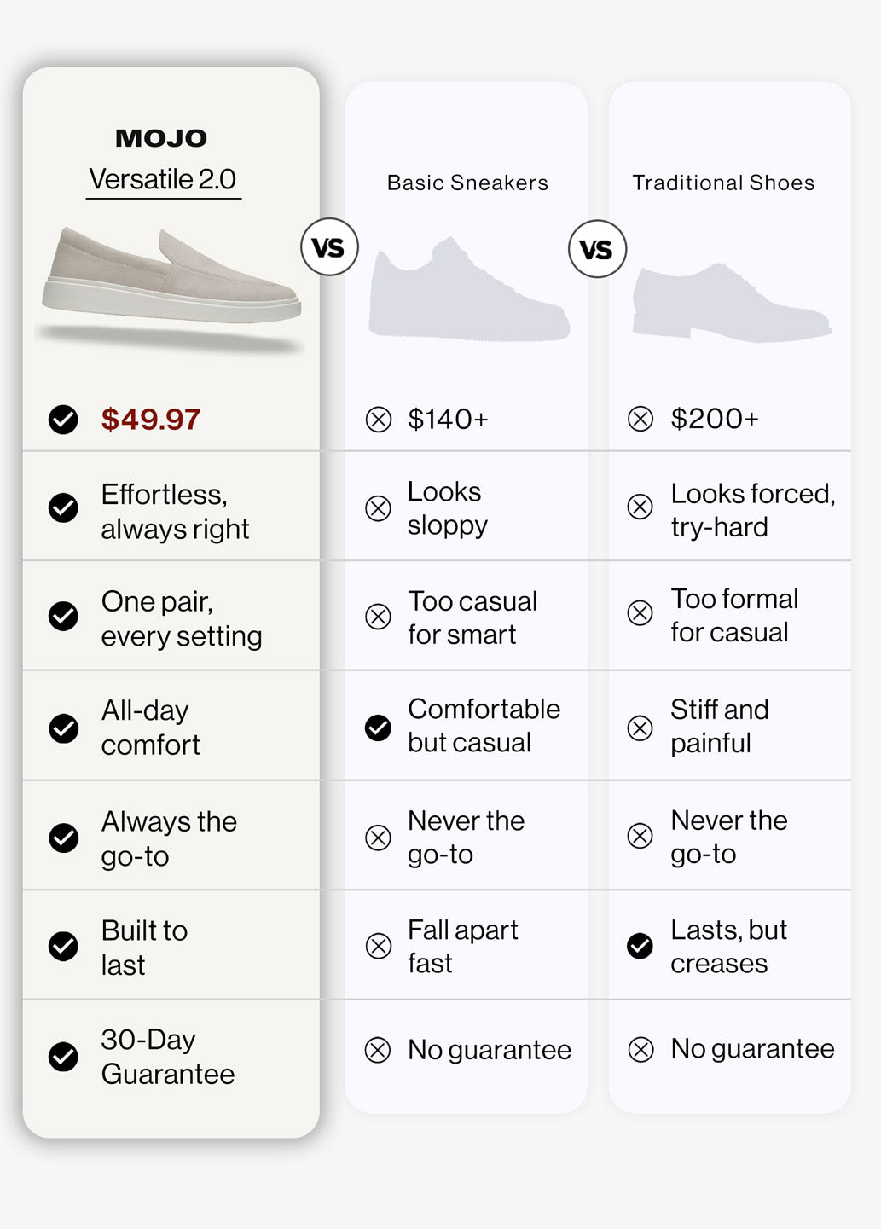Click the VS badge before Traditional Shoes

[x=597, y=249]
